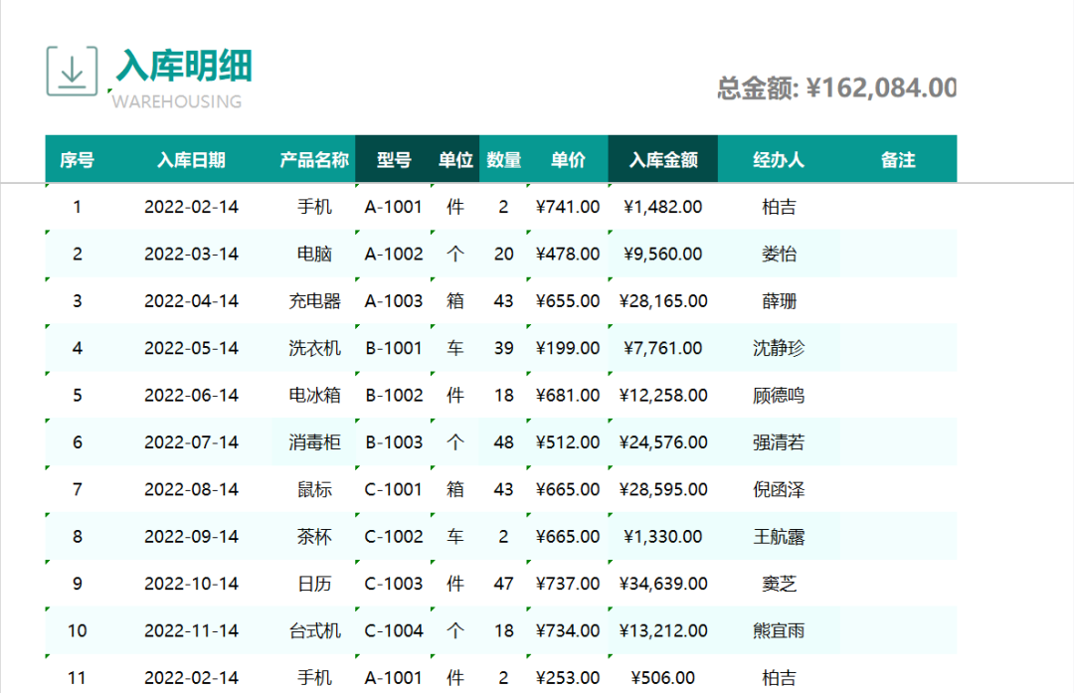
Task: Click the 产品名称 column header
Action: tap(314, 159)
